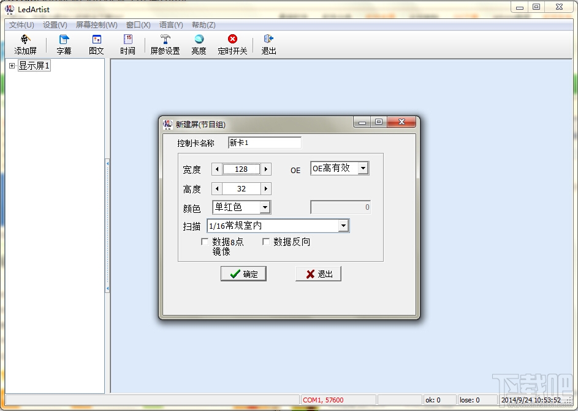Open the 字幕 subtitle tool
The image size is (578, 411).
(x=64, y=45)
